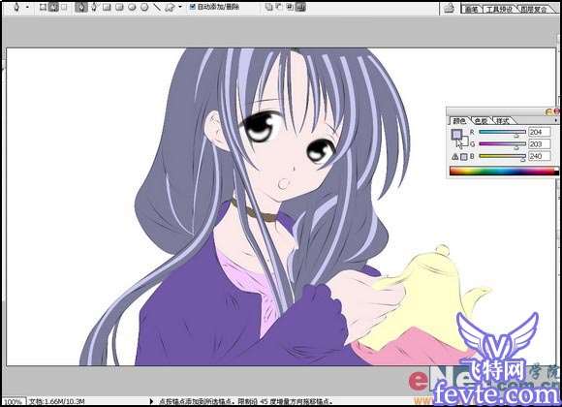The height and width of the screenshot is (407, 562).
Task: Expand the shape geometry options arrow
Action: pyautogui.click(x=180, y=7)
